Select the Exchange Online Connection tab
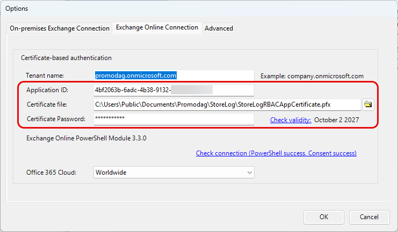 click(157, 27)
